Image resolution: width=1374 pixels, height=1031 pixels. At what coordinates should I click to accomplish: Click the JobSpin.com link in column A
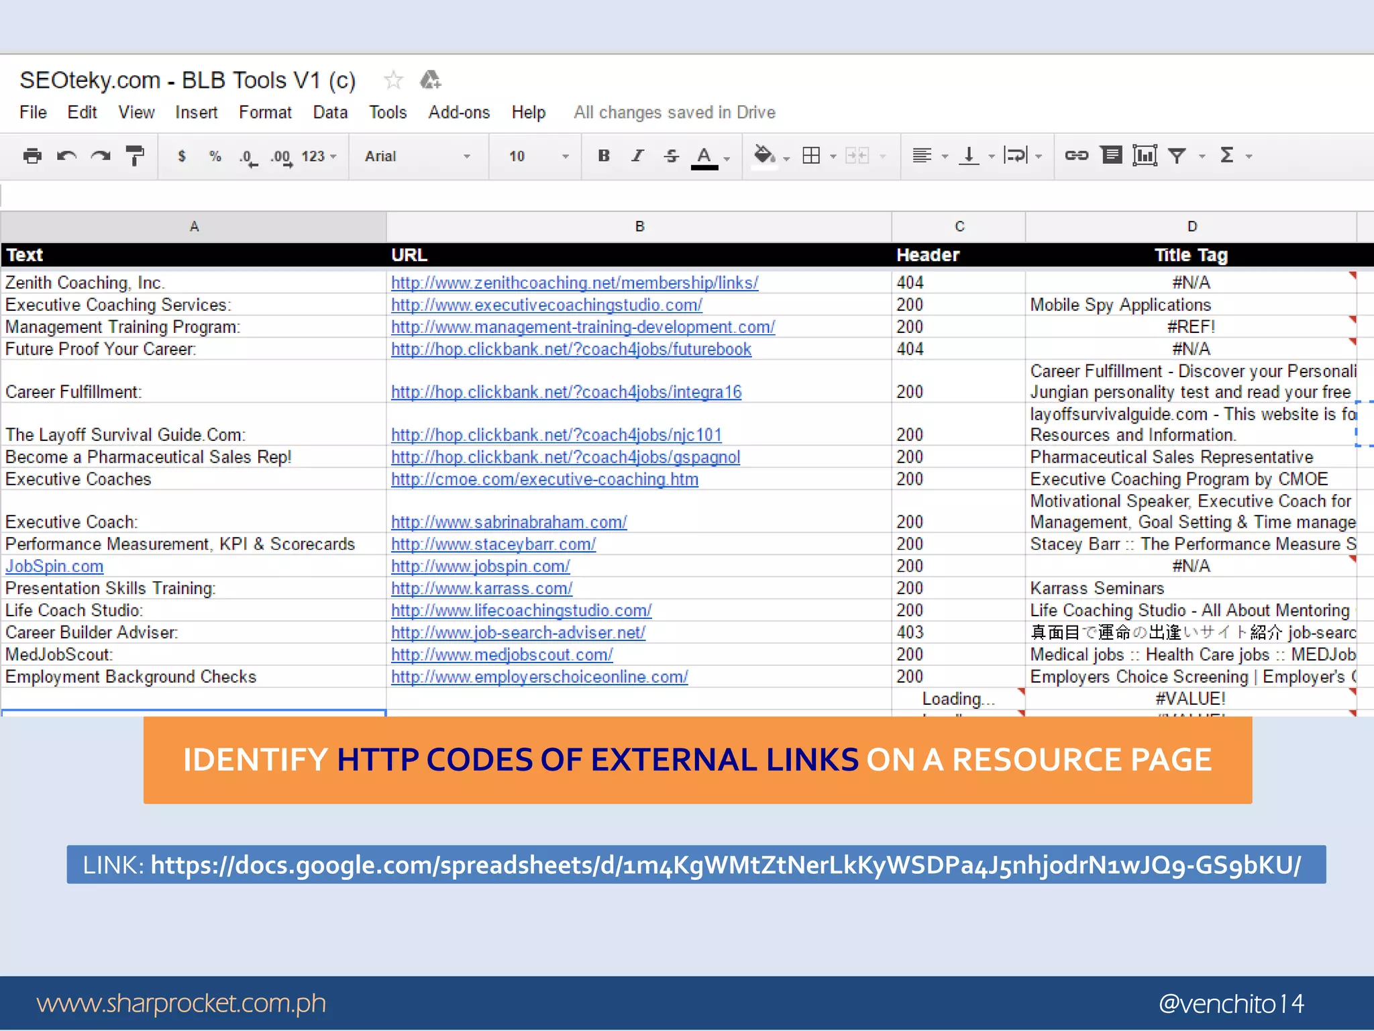(x=54, y=566)
